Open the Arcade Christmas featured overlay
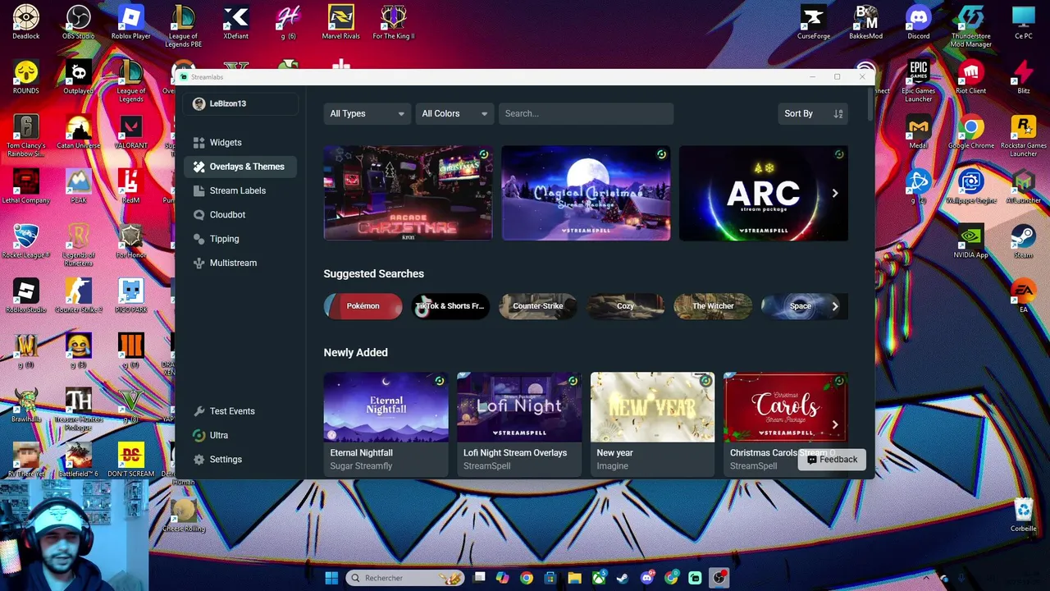The width and height of the screenshot is (1050, 591). [408, 193]
